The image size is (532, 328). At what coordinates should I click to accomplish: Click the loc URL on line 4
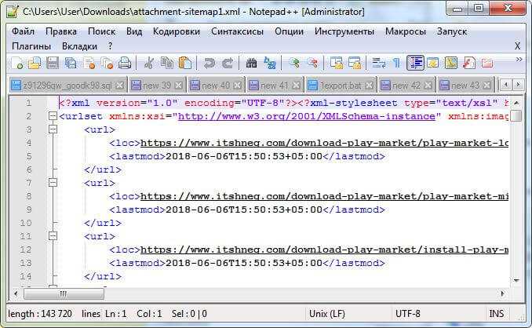pos(324,143)
